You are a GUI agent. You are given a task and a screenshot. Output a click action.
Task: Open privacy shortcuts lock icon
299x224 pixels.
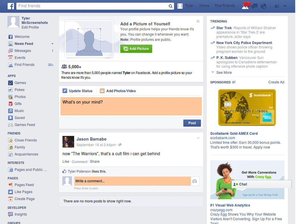277,6
